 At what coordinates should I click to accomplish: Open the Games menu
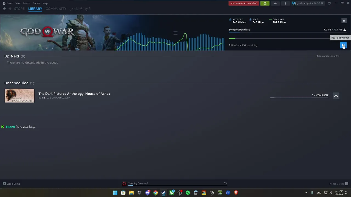[x=36, y=3]
